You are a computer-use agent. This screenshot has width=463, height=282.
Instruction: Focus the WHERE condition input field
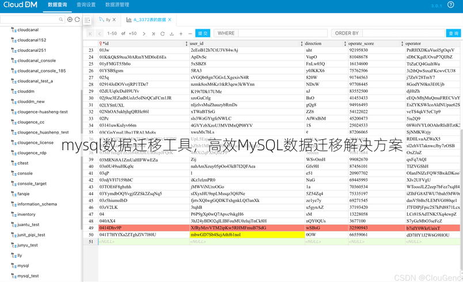[283, 33]
